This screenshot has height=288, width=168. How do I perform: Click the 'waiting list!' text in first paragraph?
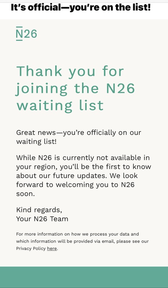37,141
